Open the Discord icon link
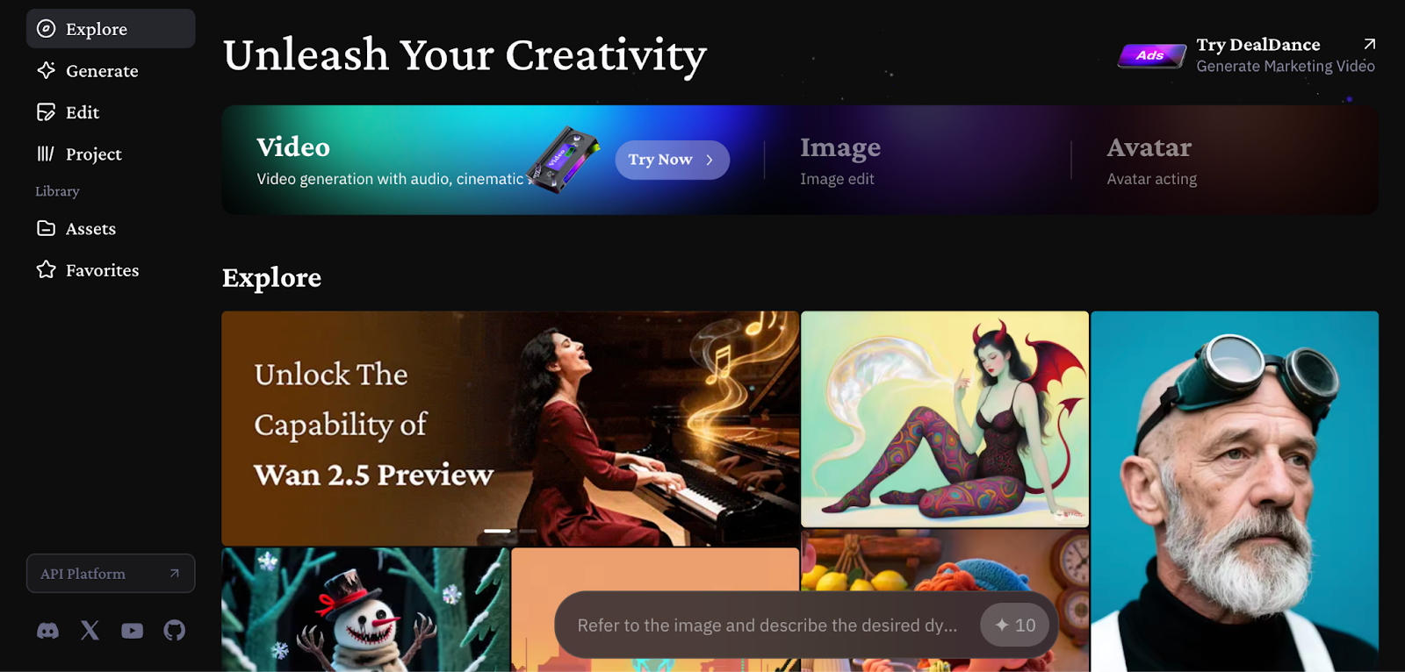Image resolution: width=1405 pixels, height=672 pixels. click(x=47, y=630)
